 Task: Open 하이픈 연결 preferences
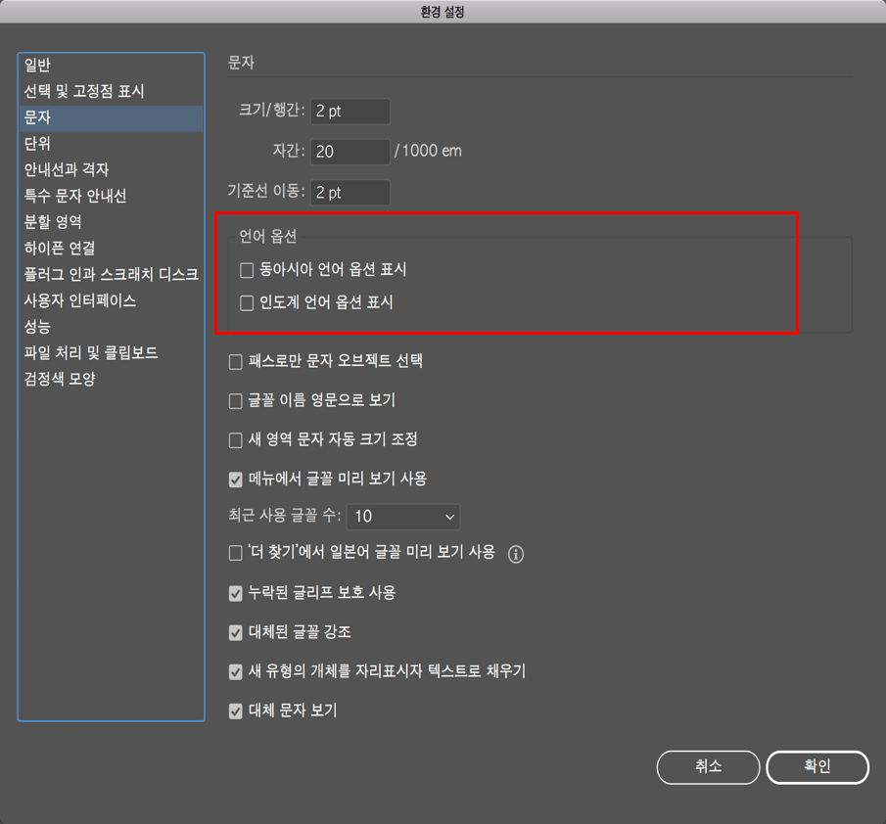111,248
